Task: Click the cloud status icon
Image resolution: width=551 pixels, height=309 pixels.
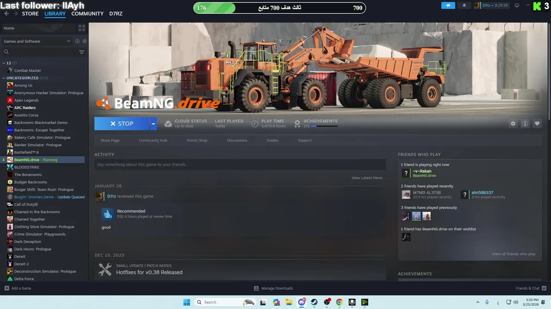Action: tap(168, 124)
